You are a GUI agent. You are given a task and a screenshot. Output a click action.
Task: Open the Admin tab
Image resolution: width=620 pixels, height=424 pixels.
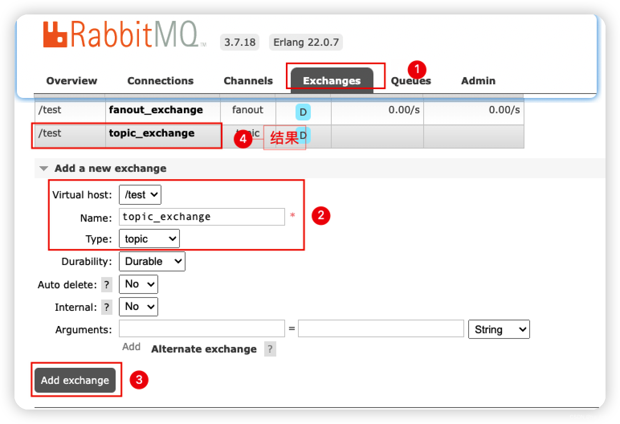coord(478,81)
